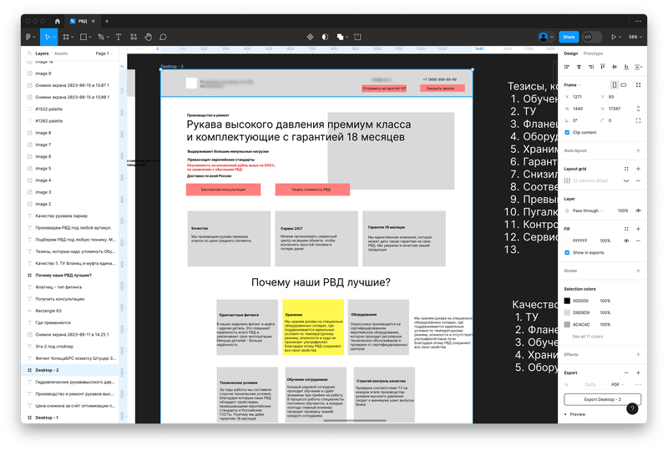Click Align top icon
The height and width of the screenshot is (451, 668).
(602, 67)
